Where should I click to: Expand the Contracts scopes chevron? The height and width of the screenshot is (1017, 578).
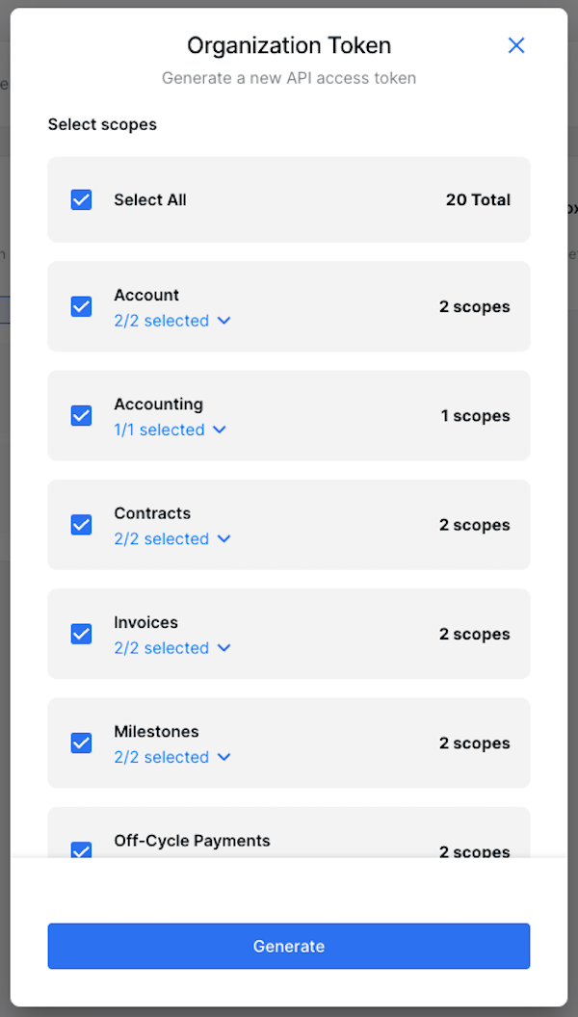tap(224, 539)
